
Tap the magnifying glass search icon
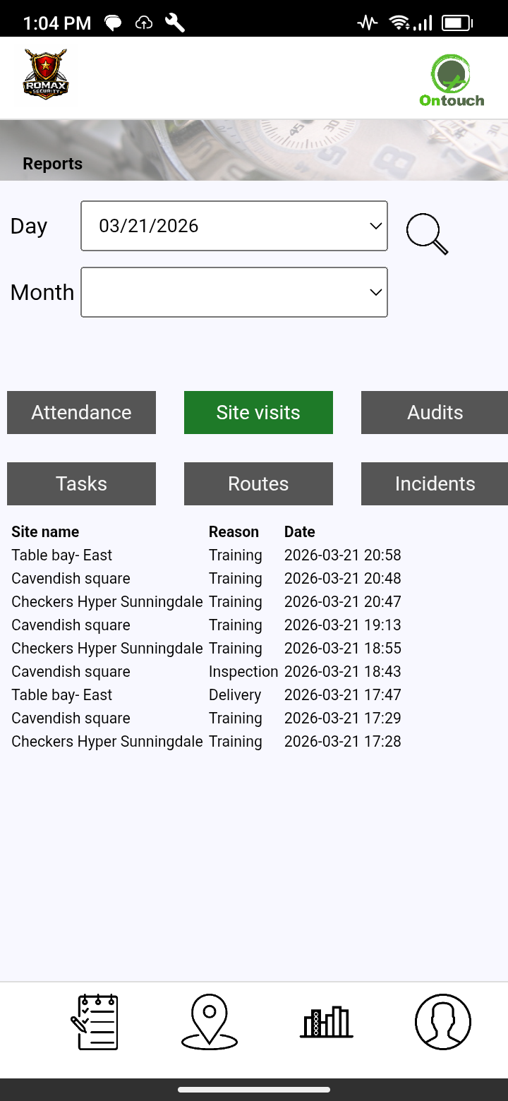(427, 234)
